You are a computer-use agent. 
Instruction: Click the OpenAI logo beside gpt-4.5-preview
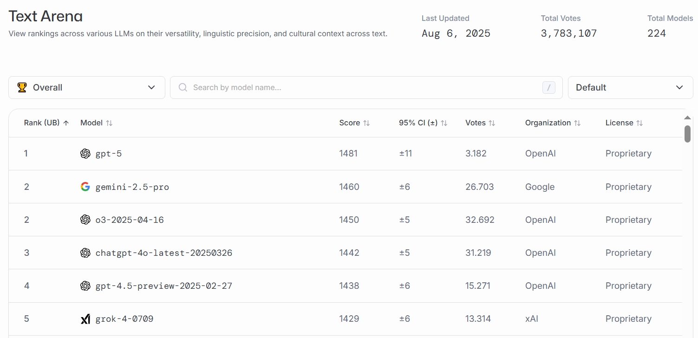[x=85, y=286]
